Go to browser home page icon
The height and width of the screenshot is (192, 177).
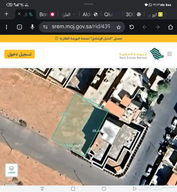tap(170, 27)
